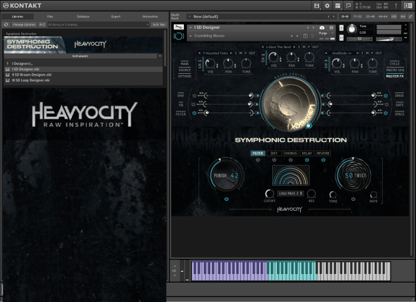Select previous source for CH 2 L-Dare The Devil
The height and width of the screenshot is (302, 416).
pos(263,47)
